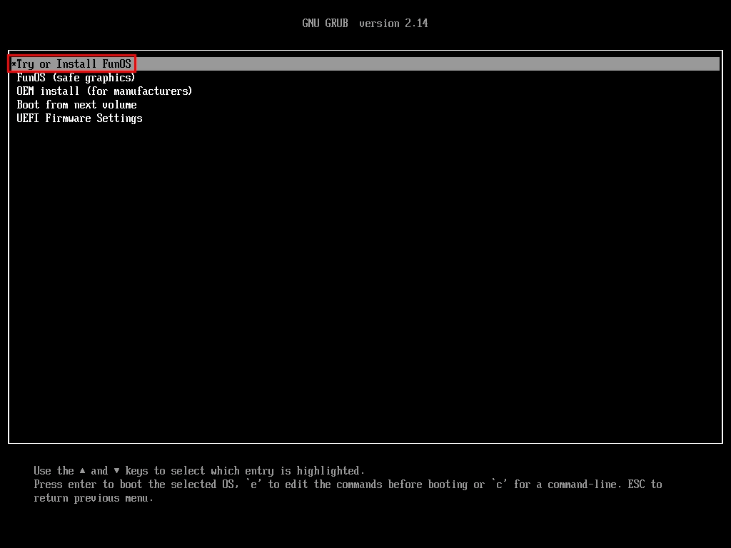This screenshot has width=731, height=548.
Task: Click the 'GNU GRUB version 2.14' header text
Action: click(365, 24)
